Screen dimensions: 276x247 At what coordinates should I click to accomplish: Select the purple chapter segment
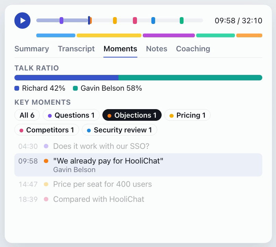169,35
